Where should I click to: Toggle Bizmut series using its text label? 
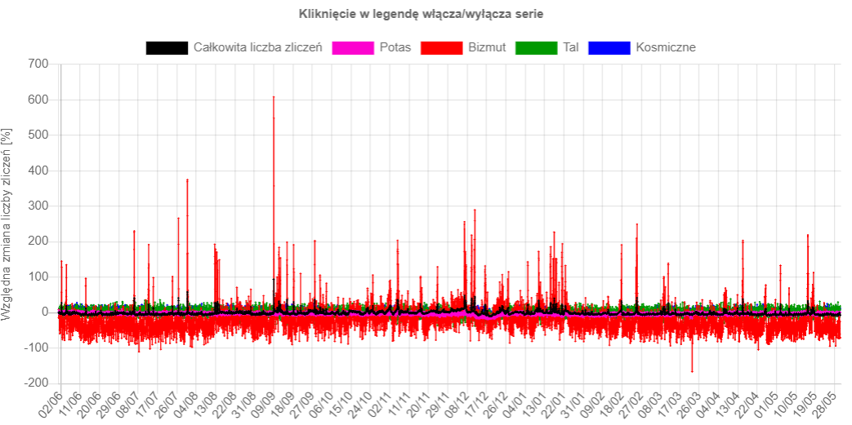tap(487, 47)
